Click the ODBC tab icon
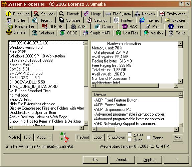Viewport: 192px width, 167px height. tap(62, 33)
